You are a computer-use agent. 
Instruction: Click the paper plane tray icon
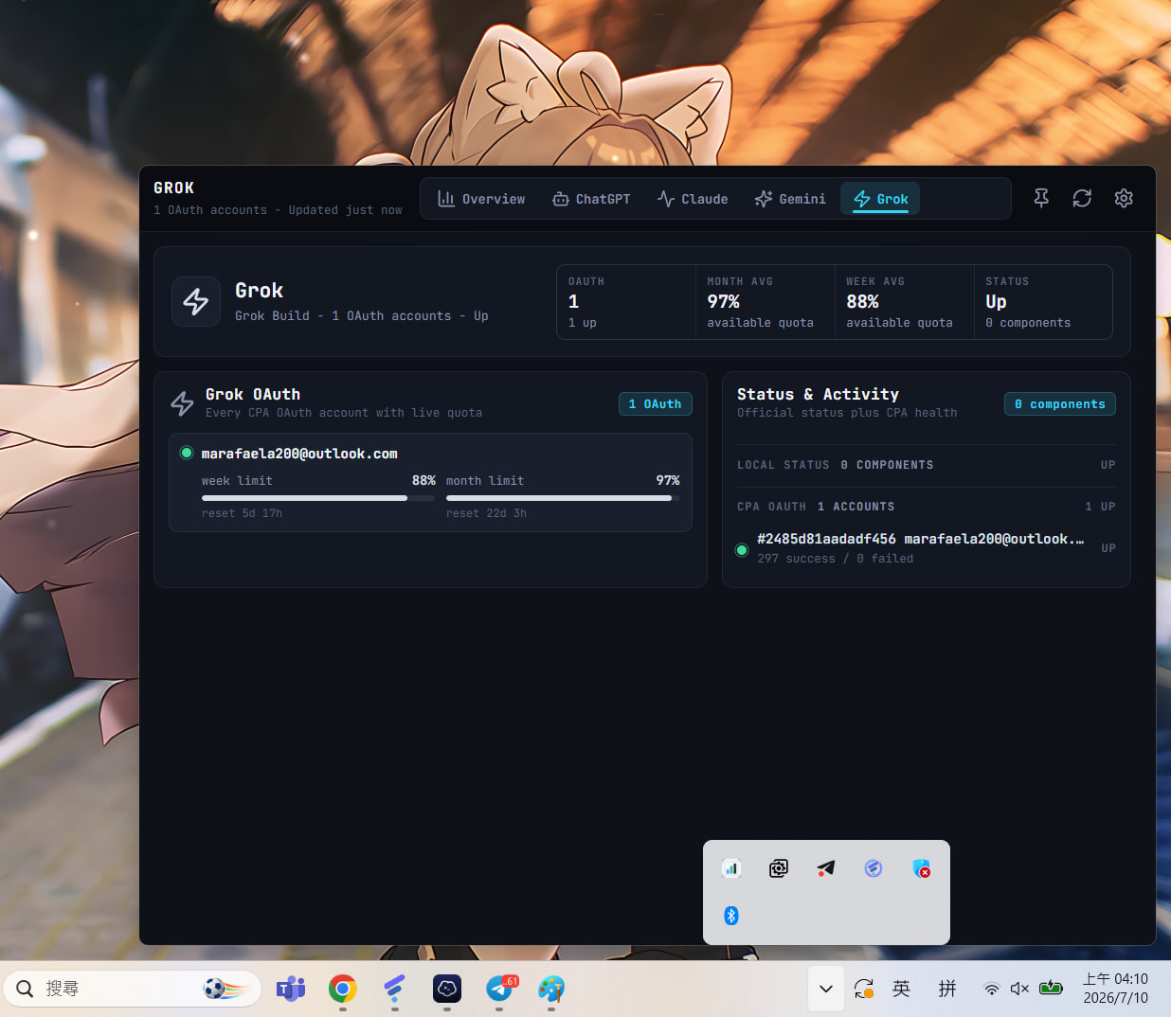point(826,868)
